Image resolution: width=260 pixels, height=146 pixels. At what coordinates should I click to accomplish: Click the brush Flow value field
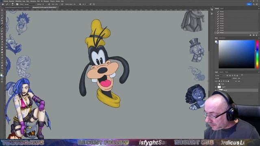[56, 4]
